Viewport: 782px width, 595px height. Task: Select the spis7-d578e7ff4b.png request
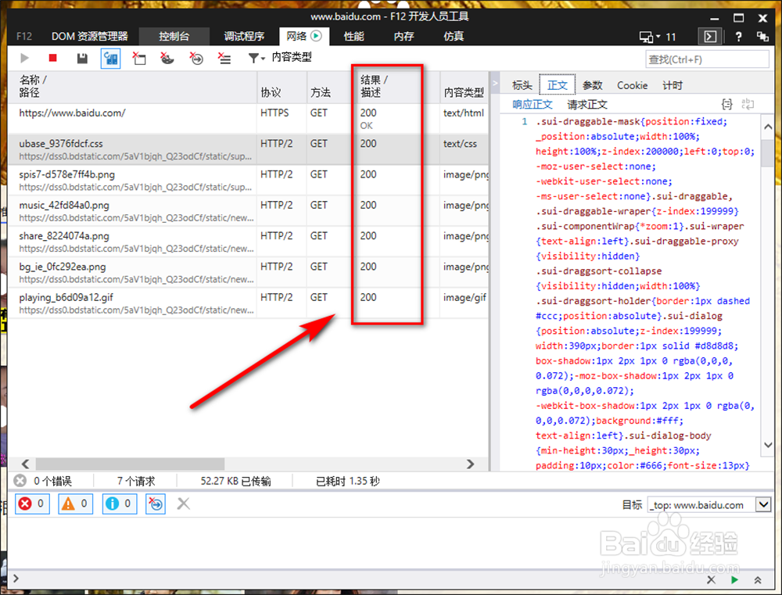click(248, 180)
